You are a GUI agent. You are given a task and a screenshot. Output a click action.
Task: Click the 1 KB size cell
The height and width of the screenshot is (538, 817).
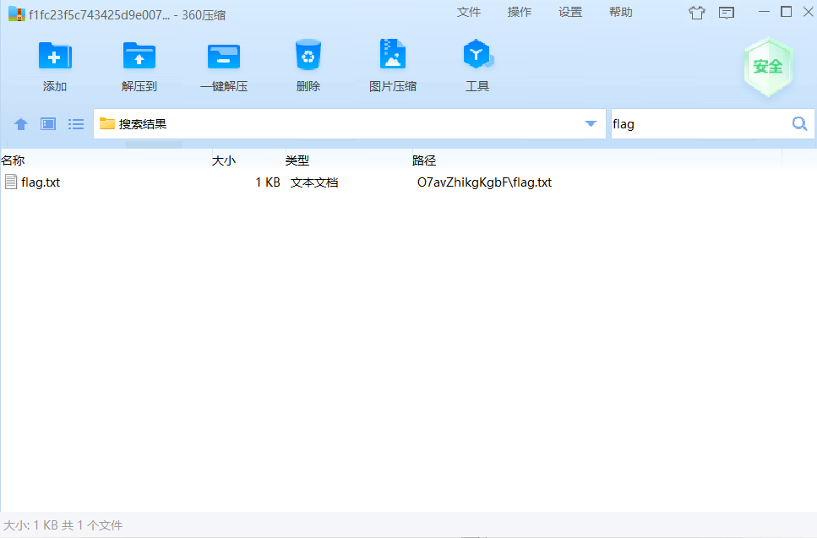[x=268, y=182]
